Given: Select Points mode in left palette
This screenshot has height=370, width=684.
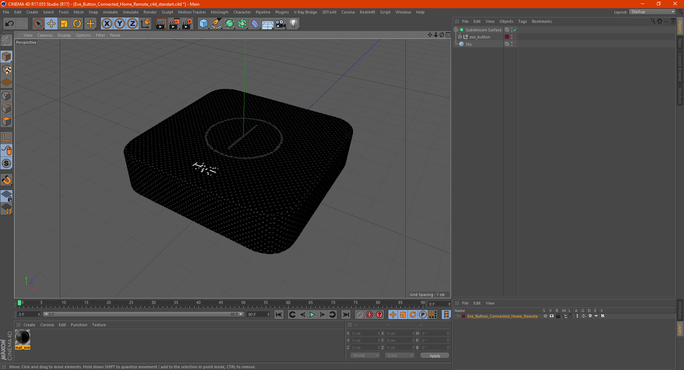Looking at the screenshot, I should [7, 96].
